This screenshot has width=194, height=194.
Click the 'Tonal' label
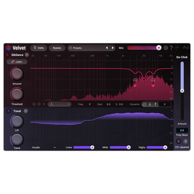click(17, 111)
